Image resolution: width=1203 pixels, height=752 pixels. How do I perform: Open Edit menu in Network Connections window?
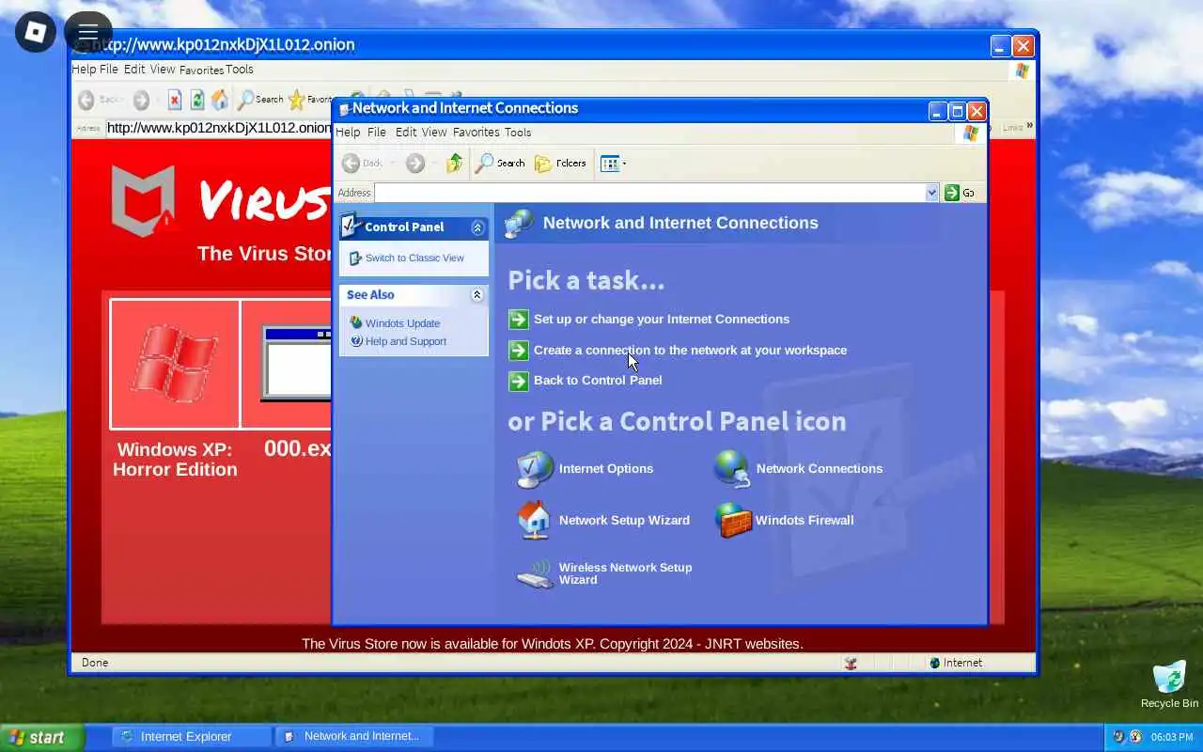[x=406, y=133]
